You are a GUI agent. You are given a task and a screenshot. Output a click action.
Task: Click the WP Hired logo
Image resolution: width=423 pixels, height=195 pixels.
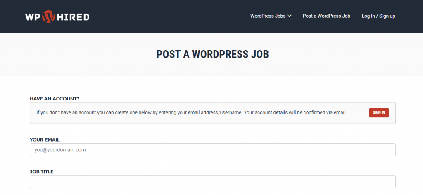coord(57,16)
